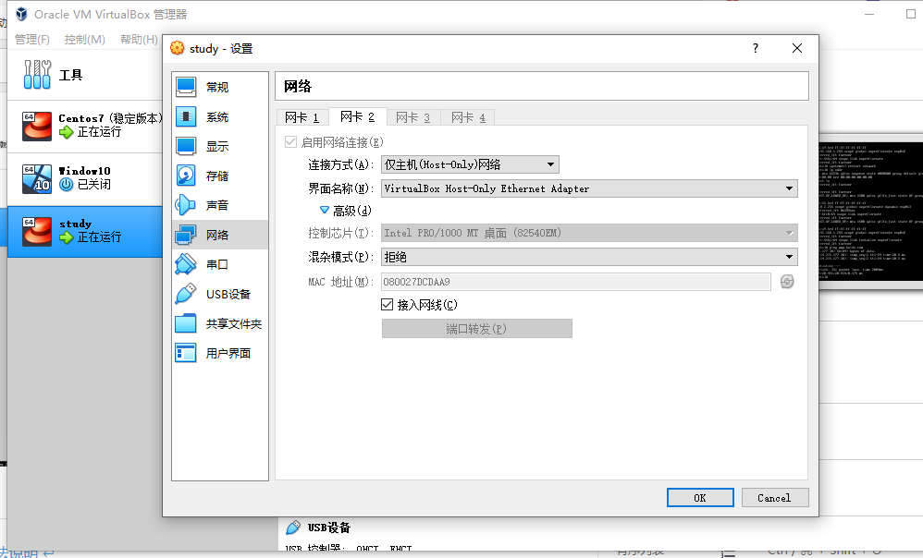Viewport: 923px width, 558px height.
Task: Click the OK button
Action: tap(700, 497)
